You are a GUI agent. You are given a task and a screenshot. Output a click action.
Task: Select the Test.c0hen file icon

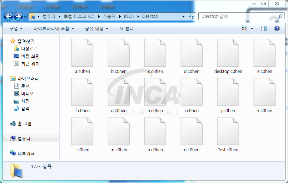click(x=228, y=131)
